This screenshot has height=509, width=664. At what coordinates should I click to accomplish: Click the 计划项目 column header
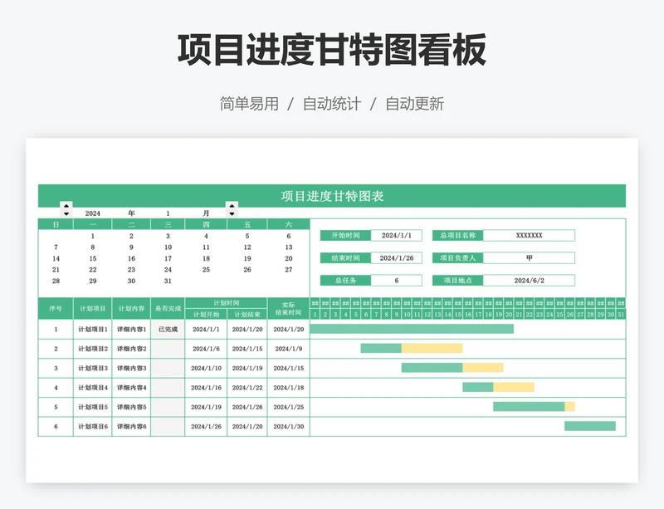click(92, 309)
